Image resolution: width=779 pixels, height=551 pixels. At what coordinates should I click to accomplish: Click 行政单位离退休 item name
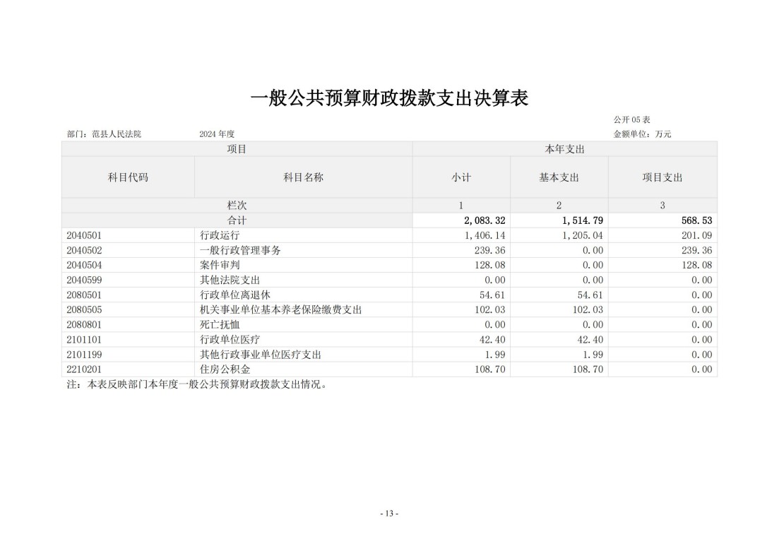(x=235, y=295)
